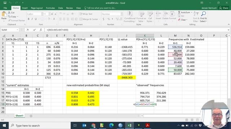Click the Save icon in title bar

pos(5,3)
